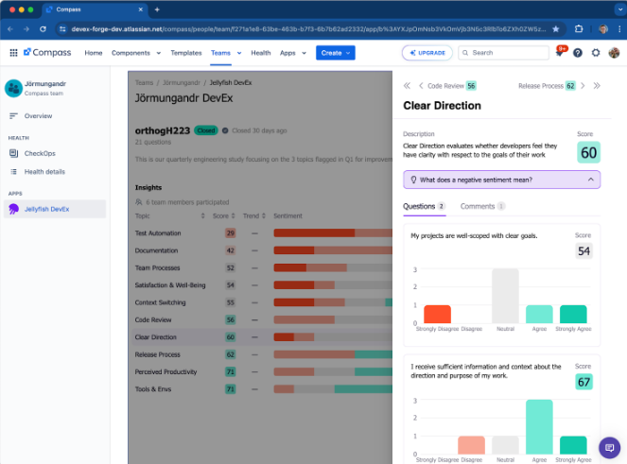The image size is (627, 464).
Task: Open the Create dropdown button
Action: pyautogui.click(x=336, y=53)
